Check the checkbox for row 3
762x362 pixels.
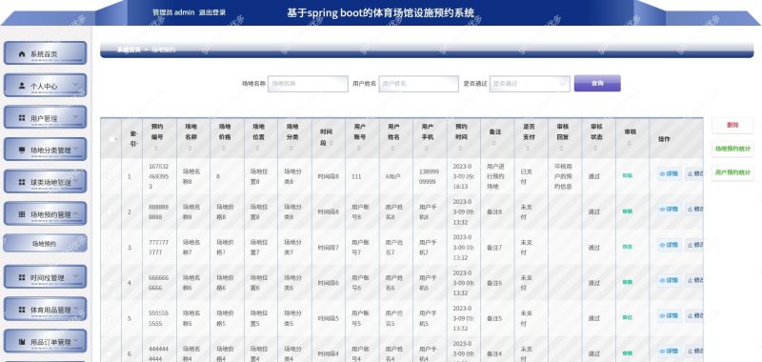tap(110, 248)
